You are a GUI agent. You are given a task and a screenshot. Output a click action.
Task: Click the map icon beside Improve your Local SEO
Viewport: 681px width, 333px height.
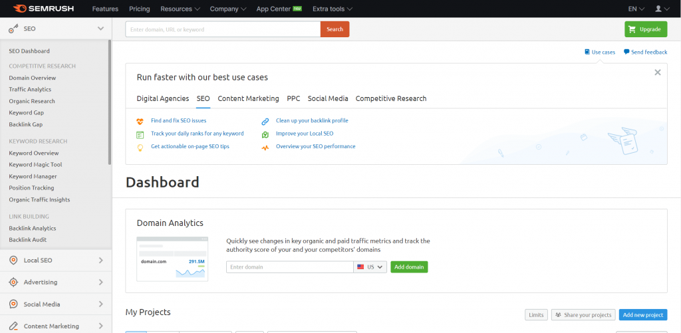point(265,134)
